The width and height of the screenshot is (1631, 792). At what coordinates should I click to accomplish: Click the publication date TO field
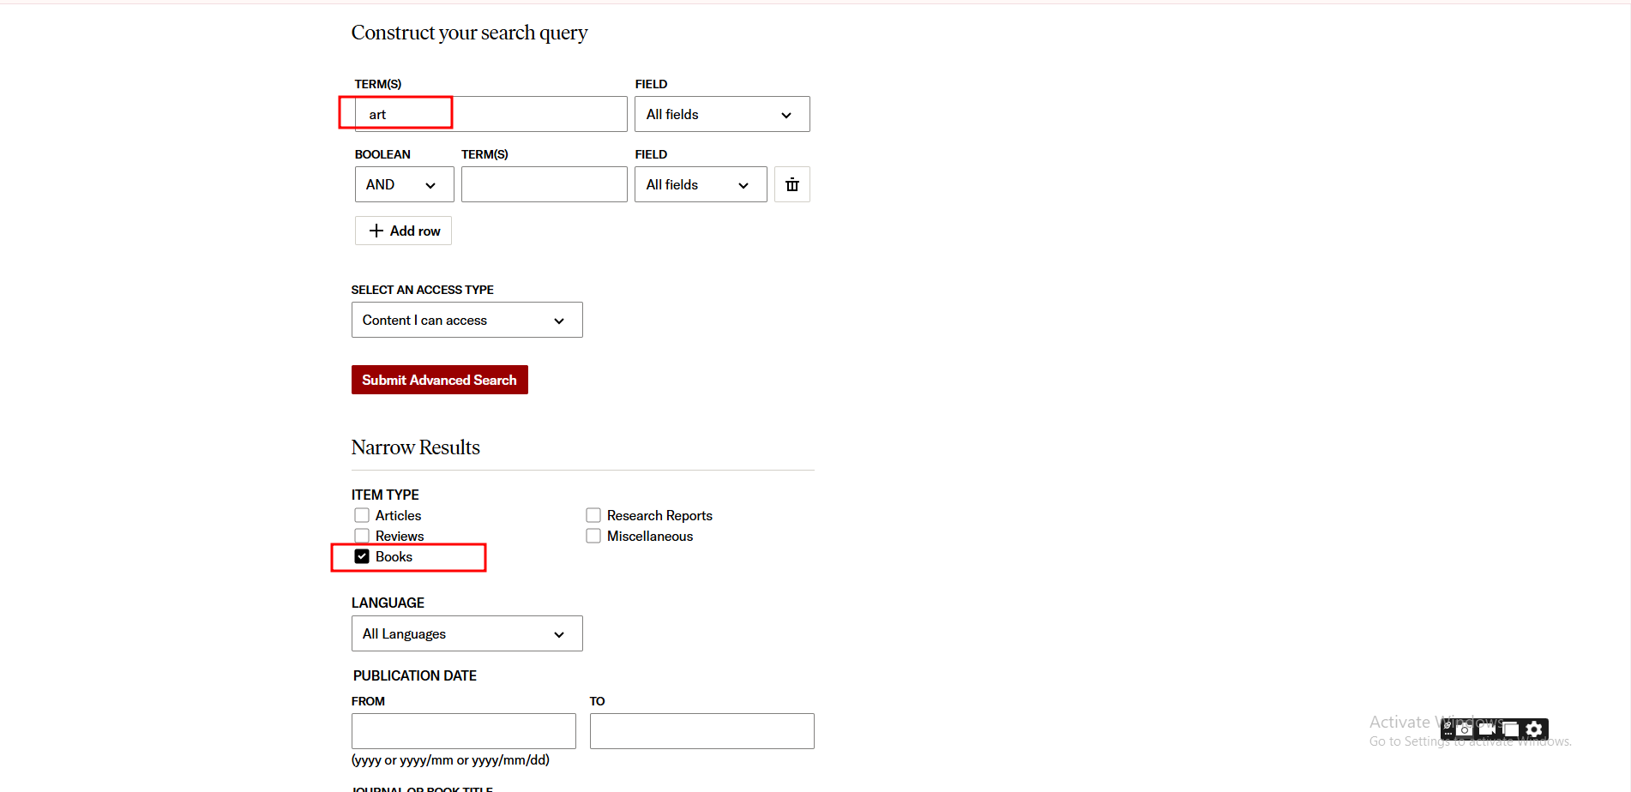pyautogui.click(x=701, y=731)
